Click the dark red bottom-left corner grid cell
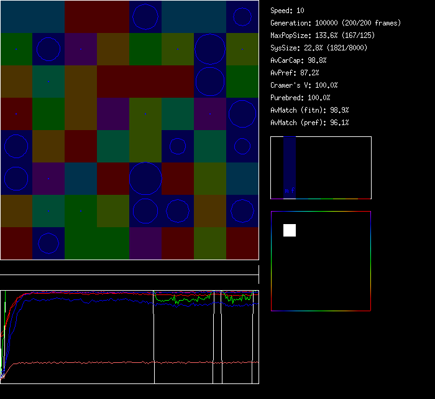435x399 pixels. (x=16, y=243)
